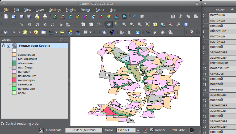Open the Plugins menu
Viewport: 236px width, 134px height.
point(71,10)
